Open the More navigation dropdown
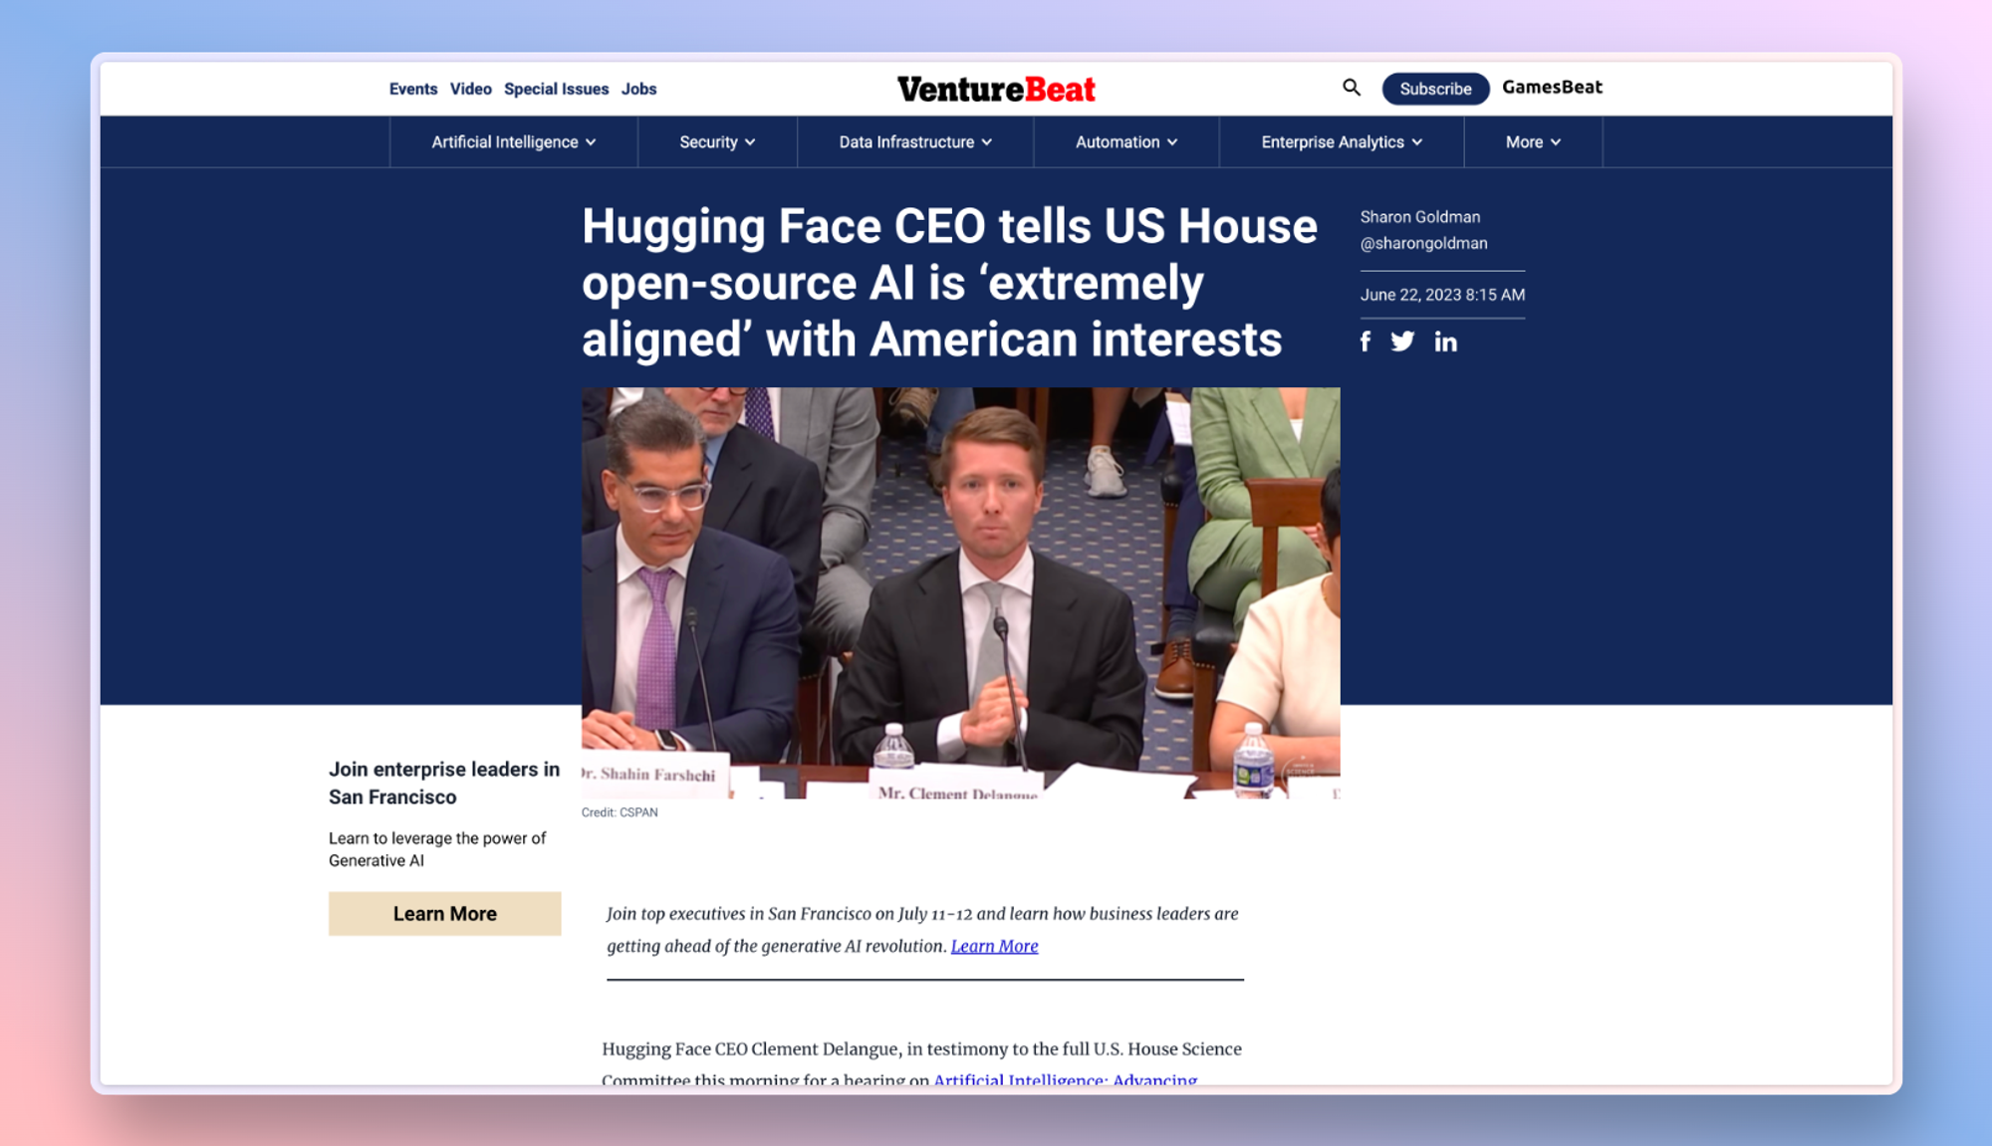Screen dimensions: 1992x1146 [x=1532, y=142]
